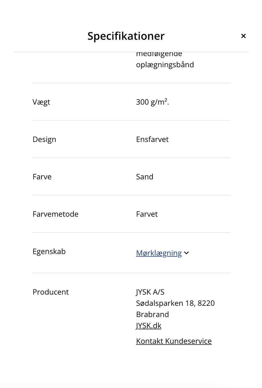262x388 pixels.
Task: Open the Mørklægning property link
Action: [159, 253]
